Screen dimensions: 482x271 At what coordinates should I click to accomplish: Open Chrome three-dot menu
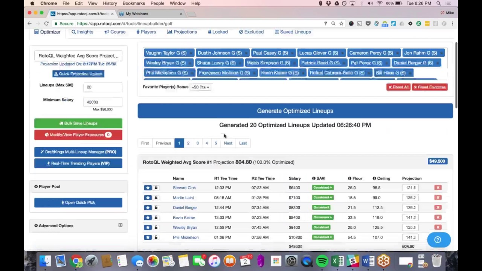(452, 23)
